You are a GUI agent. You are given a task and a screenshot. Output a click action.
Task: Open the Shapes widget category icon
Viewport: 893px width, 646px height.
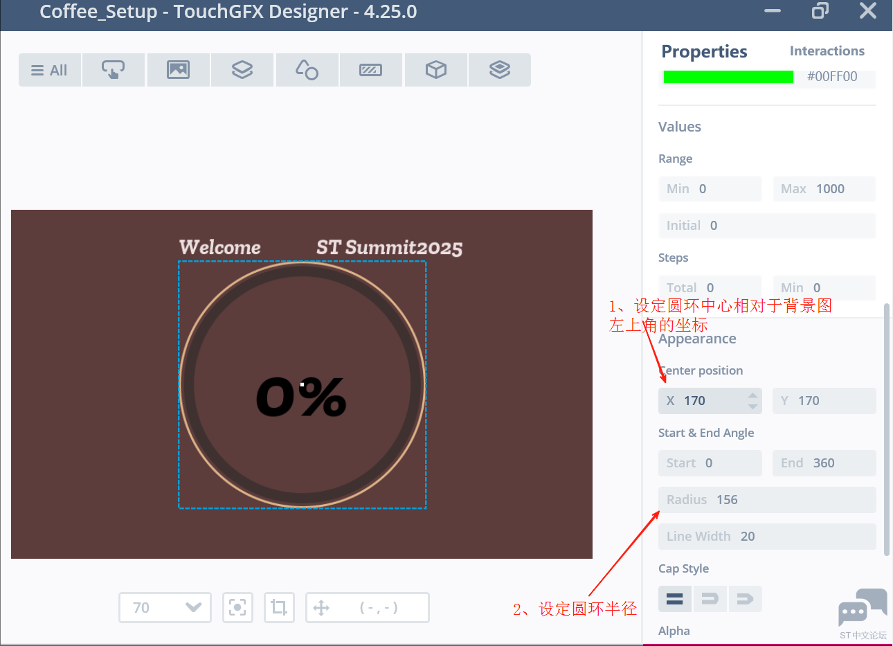307,70
